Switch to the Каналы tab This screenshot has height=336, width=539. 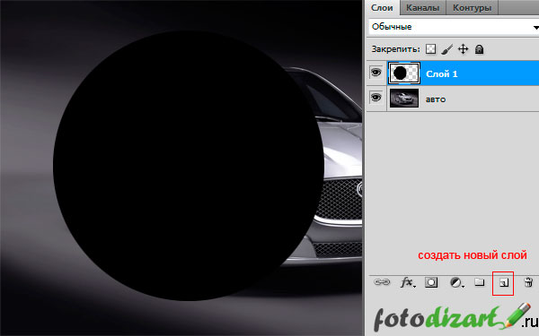click(x=423, y=7)
